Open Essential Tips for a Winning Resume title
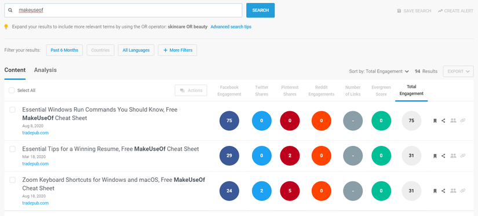 [110, 149]
